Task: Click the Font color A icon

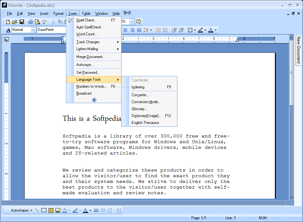Action: 211,30
